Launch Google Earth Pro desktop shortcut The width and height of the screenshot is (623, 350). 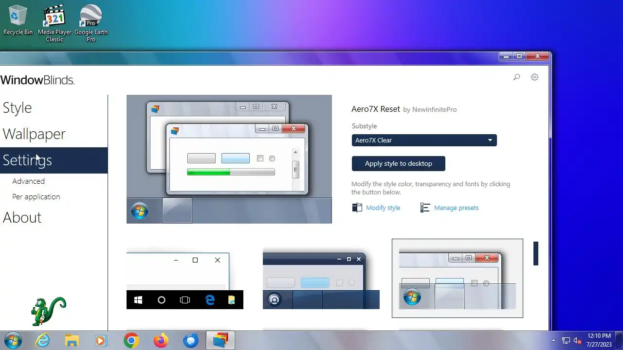(91, 23)
